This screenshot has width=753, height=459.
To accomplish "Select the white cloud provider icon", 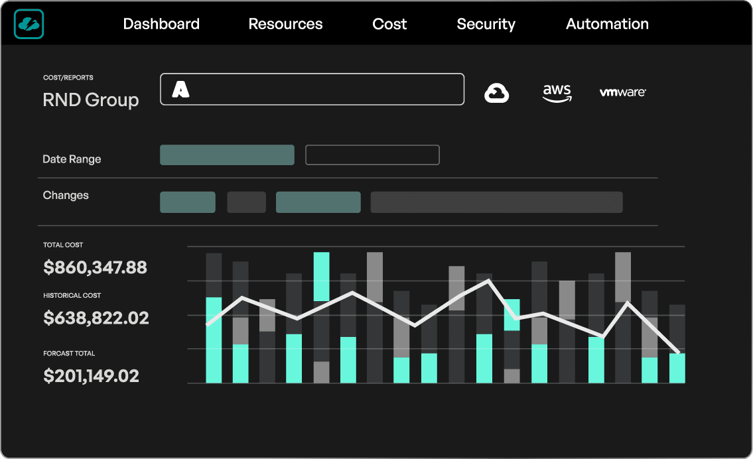I will pyautogui.click(x=496, y=92).
